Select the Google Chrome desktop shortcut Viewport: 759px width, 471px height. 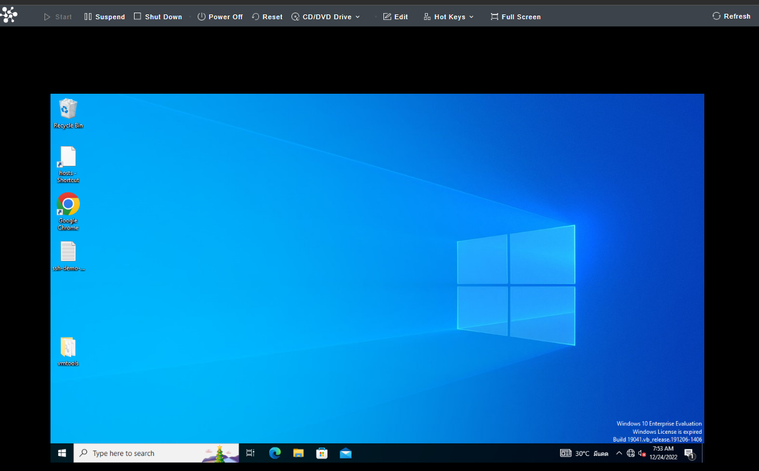tap(68, 211)
